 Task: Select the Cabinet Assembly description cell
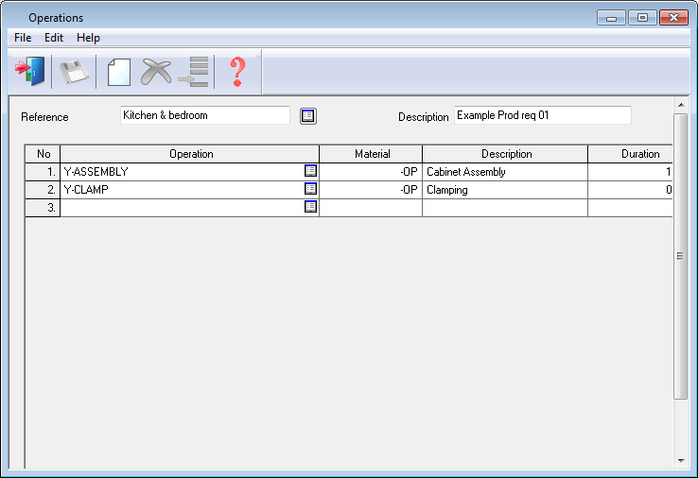point(504,172)
